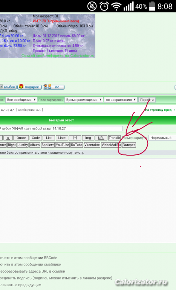
Task: Tap the alarm clock status icon
Action: (x=104, y=6)
